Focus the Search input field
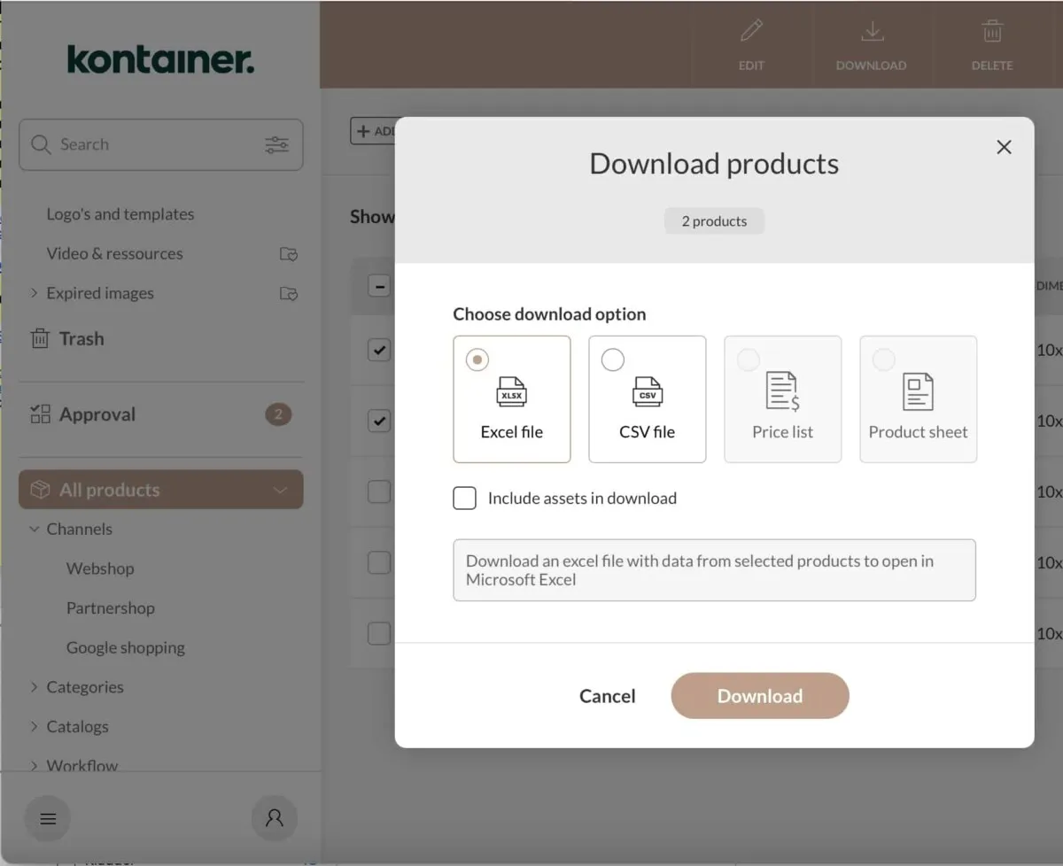1063x866 pixels. (x=161, y=144)
